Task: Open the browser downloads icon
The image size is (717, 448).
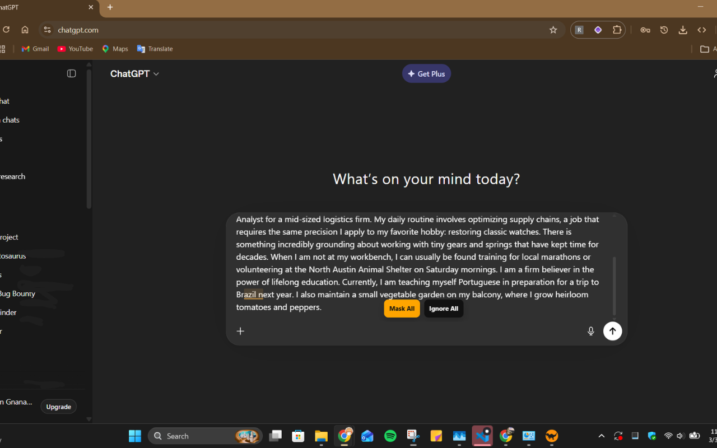Action: coord(683,30)
